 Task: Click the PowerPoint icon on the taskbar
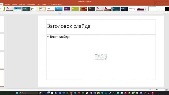[71, 93]
